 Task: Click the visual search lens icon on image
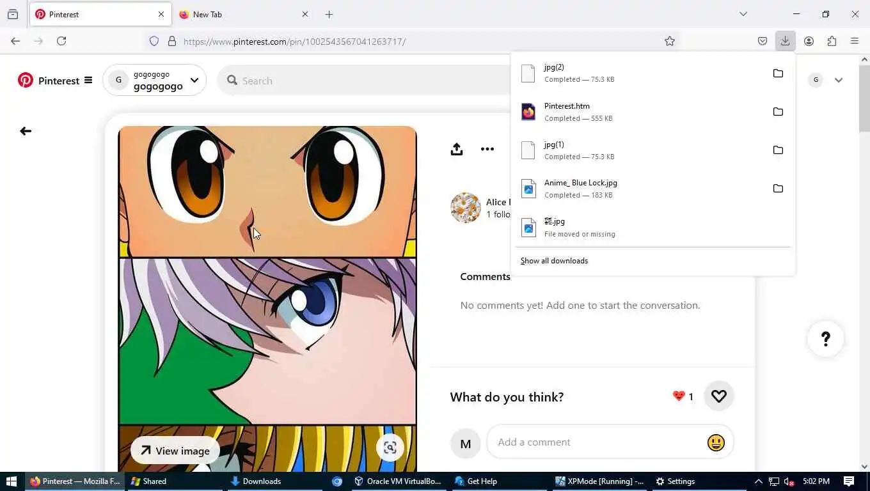point(390,448)
